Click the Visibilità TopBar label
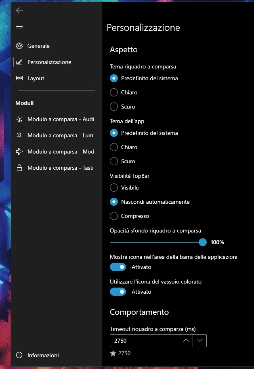 tap(130, 176)
